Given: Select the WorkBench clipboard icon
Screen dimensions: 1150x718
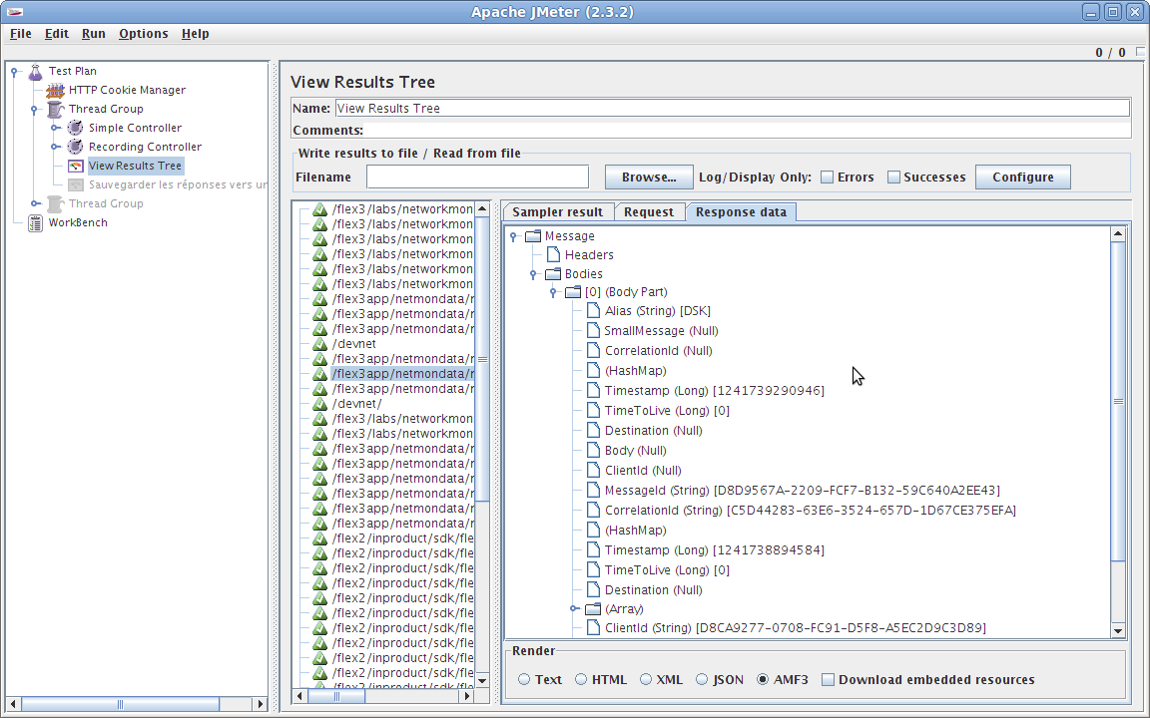Looking at the screenshot, I should pyautogui.click(x=33, y=222).
